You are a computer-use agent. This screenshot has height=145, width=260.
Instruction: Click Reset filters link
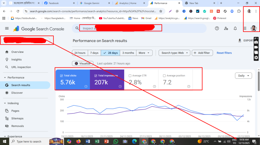224,53
